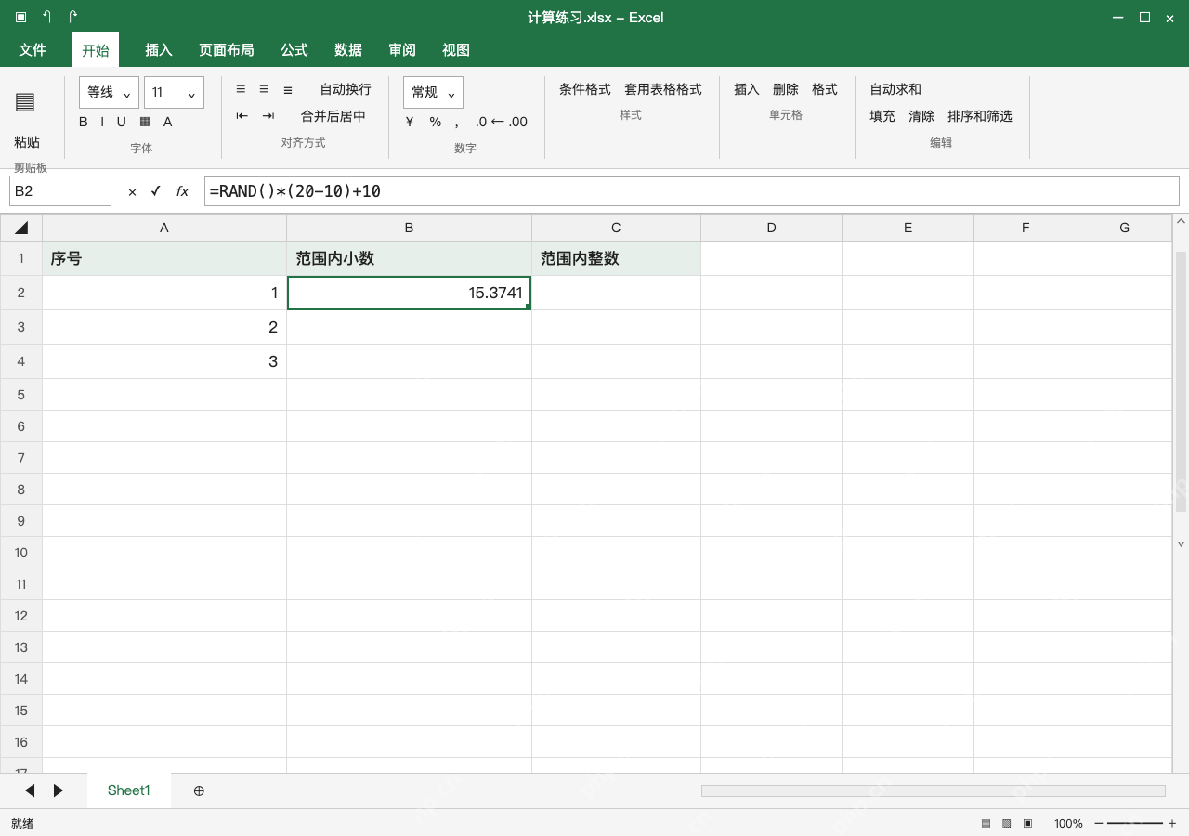The height and width of the screenshot is (836, 1189).
Task: Open the 套用表格格式 gallery
Action: point(663,89)
